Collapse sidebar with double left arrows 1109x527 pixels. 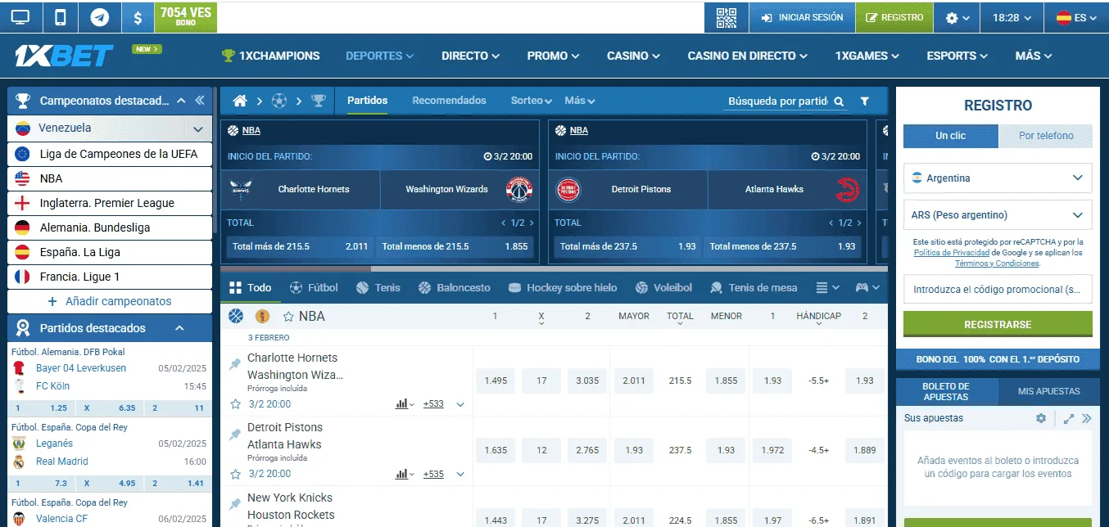pyautogui.click(x=200, y=101)
